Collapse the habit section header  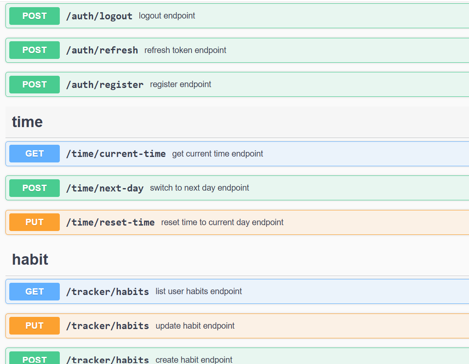point(30,260)
